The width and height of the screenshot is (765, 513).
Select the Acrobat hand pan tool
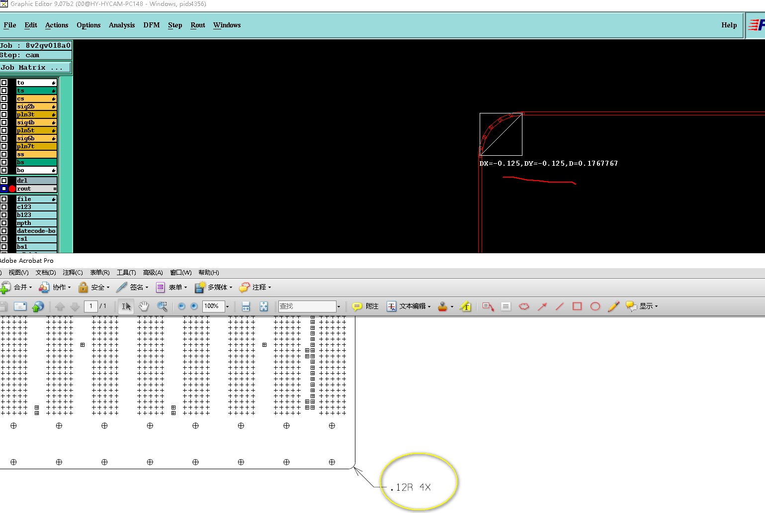pos(144,307)
